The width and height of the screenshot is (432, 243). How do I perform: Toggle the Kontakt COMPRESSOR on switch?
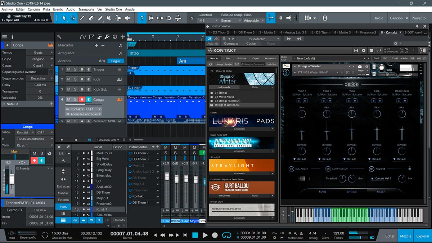(x=328, y=169)
